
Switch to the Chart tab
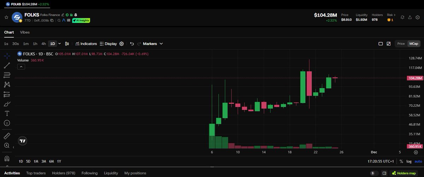[9, 32]
